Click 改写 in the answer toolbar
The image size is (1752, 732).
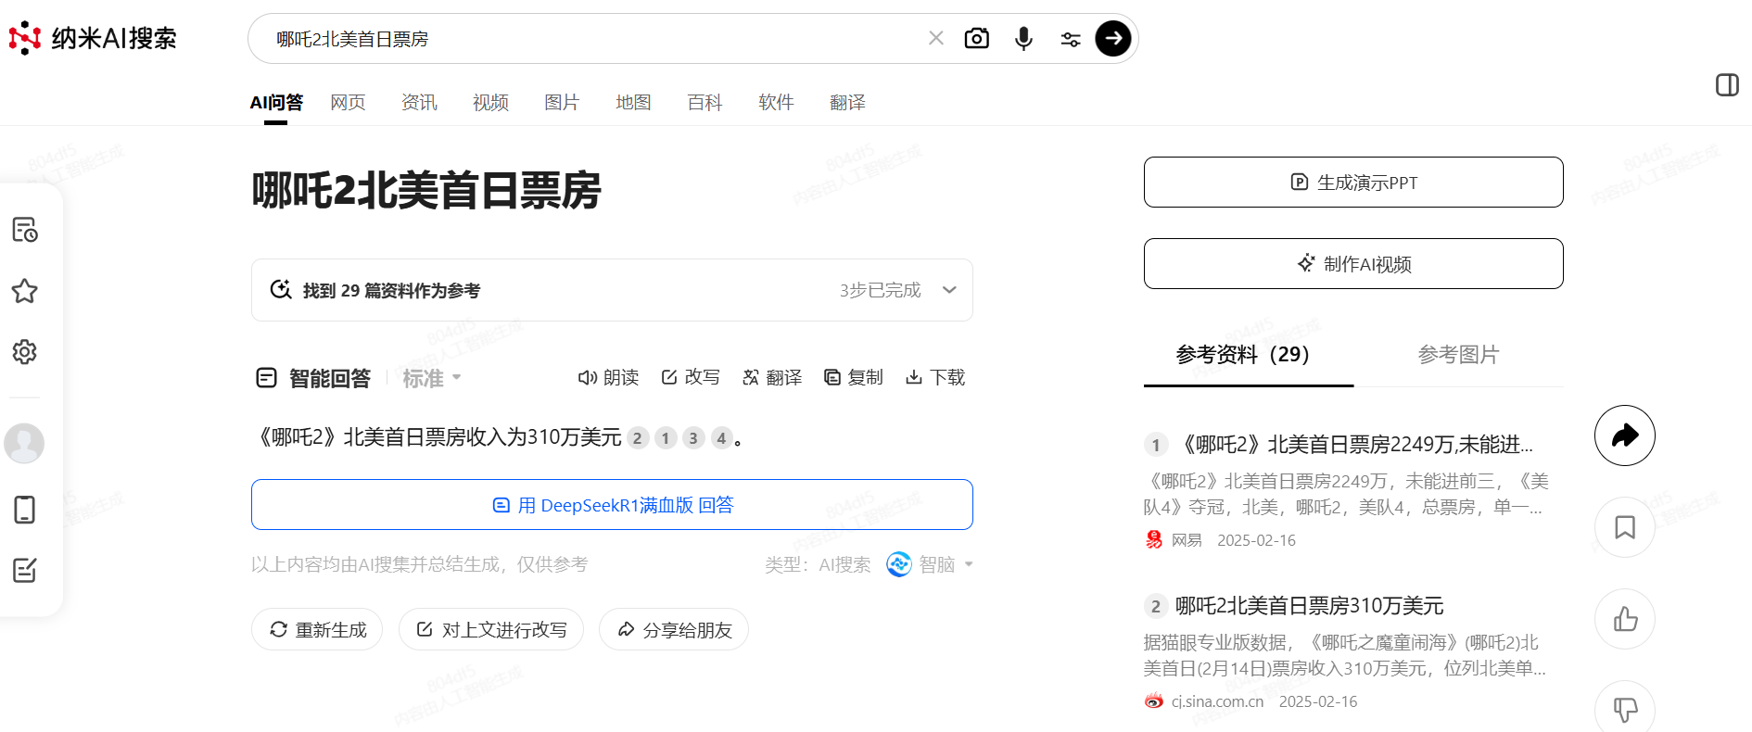[691, 377]
